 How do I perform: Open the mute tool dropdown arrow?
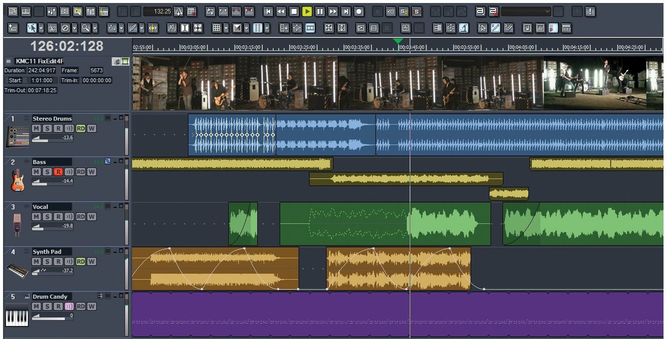click(x=74, y=28)
